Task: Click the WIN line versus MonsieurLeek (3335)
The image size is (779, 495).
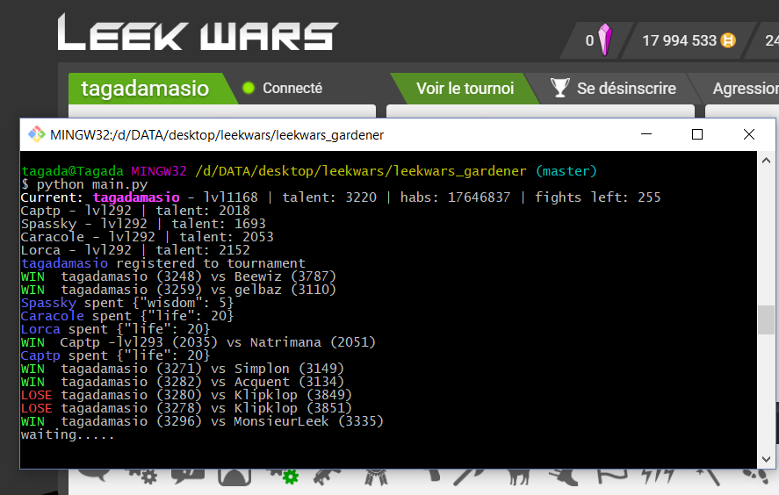Action: pyautogui.click(x=202, y=421)
